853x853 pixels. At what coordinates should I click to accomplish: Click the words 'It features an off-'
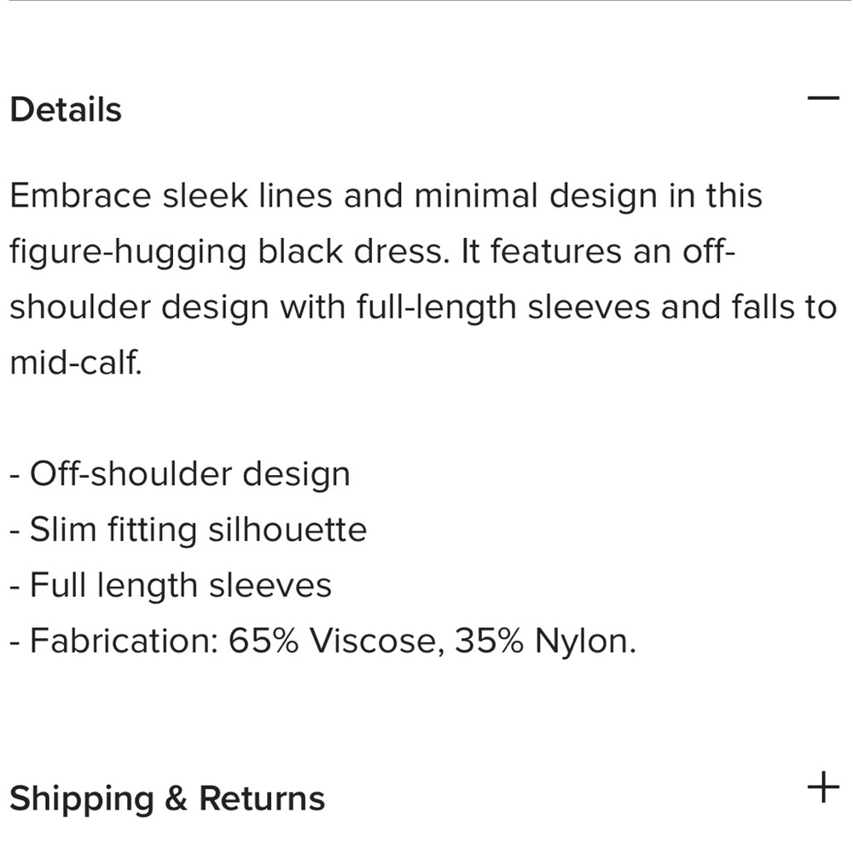598,252
